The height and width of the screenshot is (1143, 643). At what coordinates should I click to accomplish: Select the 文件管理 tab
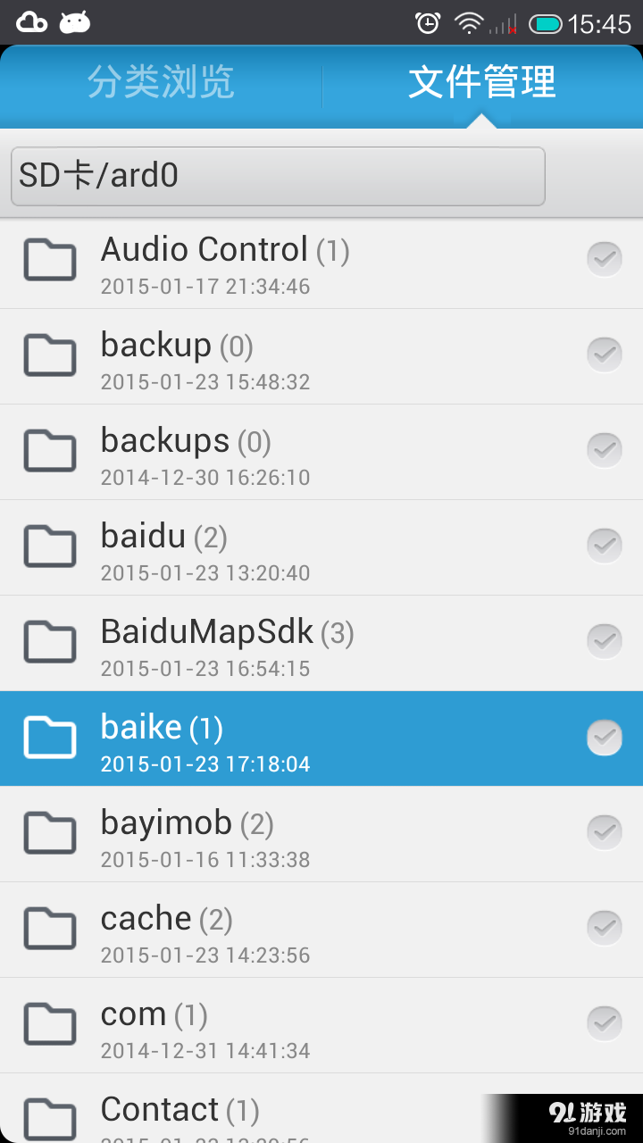click(482, 82)
